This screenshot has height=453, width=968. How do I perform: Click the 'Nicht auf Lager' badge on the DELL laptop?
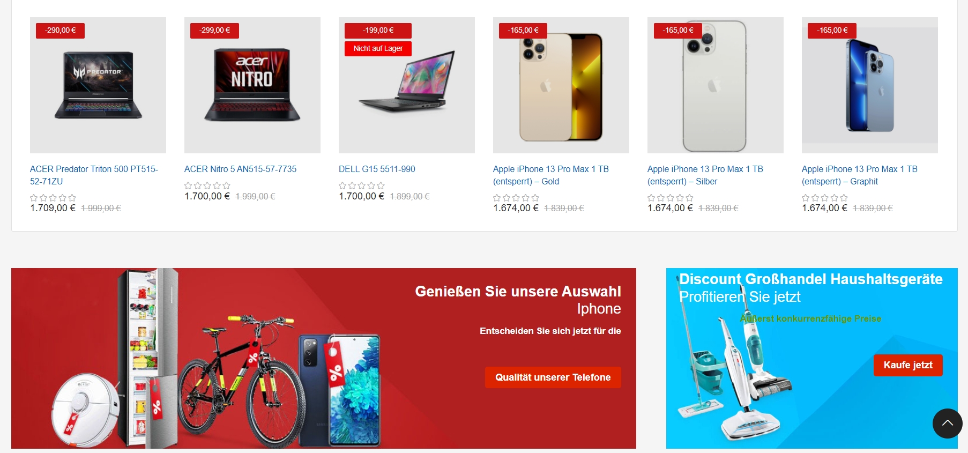(x=378, y=48)
